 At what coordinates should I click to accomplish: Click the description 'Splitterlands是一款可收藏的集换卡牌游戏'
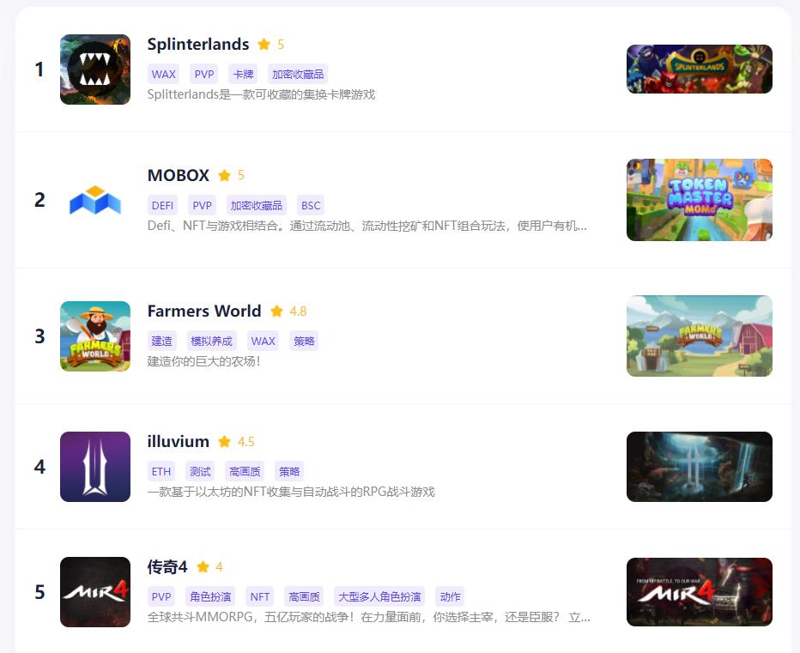[261, 95]
